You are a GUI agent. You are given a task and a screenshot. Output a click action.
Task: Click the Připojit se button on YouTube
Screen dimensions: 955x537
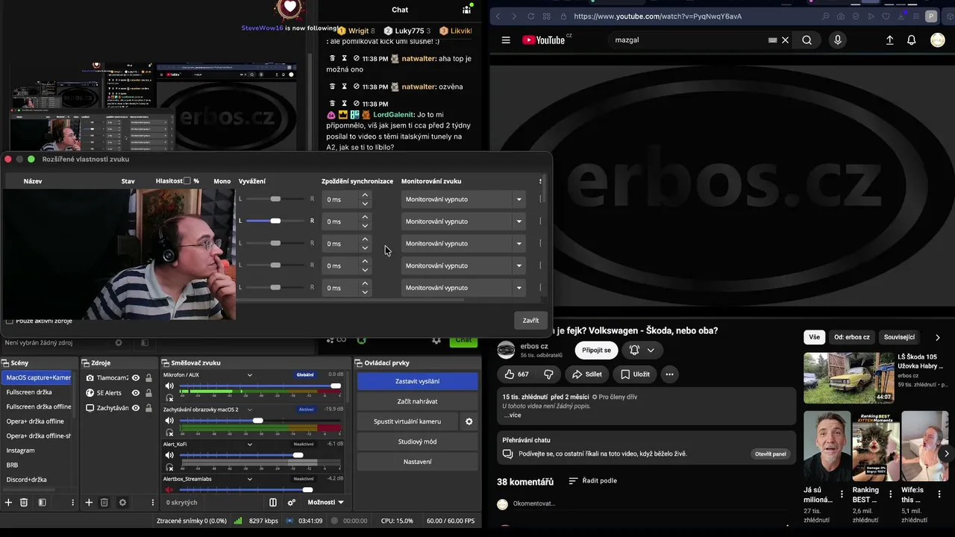(x=597, y=350)
